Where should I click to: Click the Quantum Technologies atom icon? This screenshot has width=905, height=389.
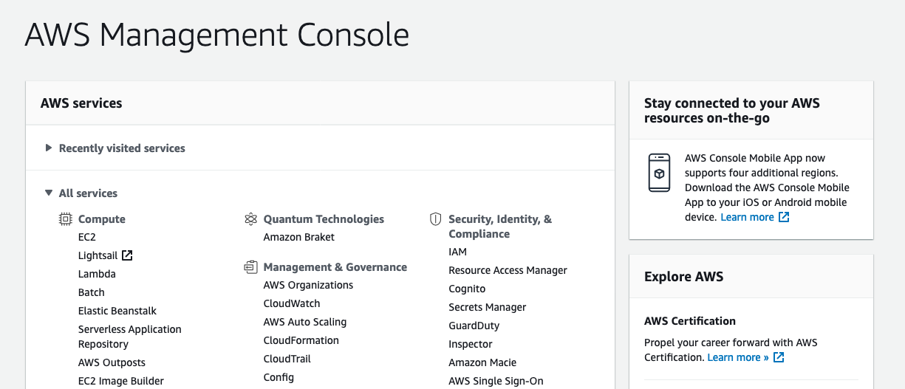(250, 219)
